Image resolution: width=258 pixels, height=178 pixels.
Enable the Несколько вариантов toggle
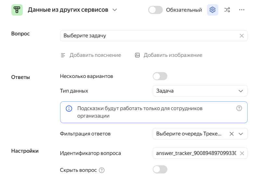click(x=160, y=76)
